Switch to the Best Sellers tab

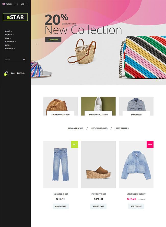click(122, 128)
